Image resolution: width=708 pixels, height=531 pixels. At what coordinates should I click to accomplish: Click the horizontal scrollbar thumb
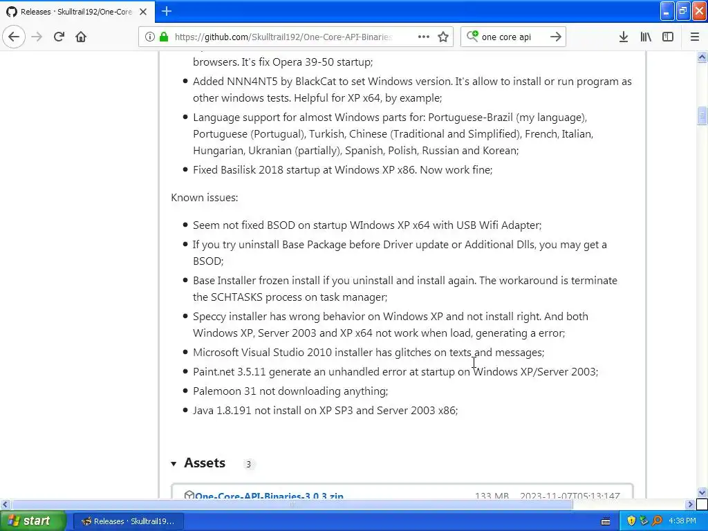tap(292, 504)
